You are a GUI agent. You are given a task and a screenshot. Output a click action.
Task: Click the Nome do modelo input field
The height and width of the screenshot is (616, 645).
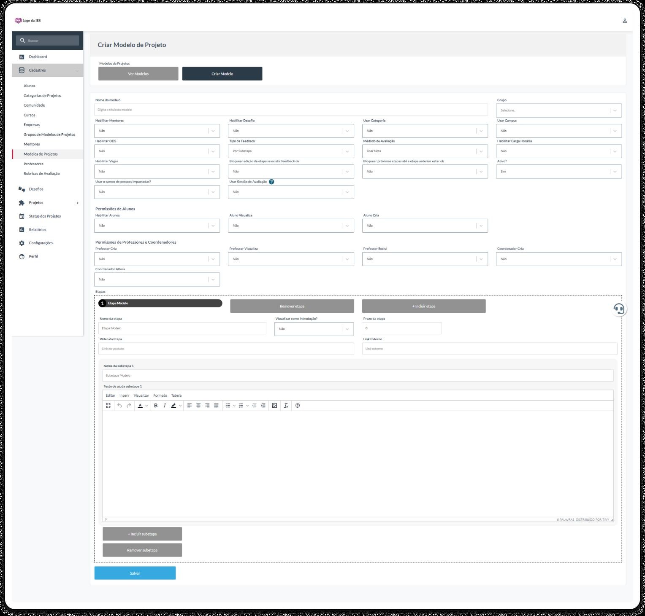291,110
